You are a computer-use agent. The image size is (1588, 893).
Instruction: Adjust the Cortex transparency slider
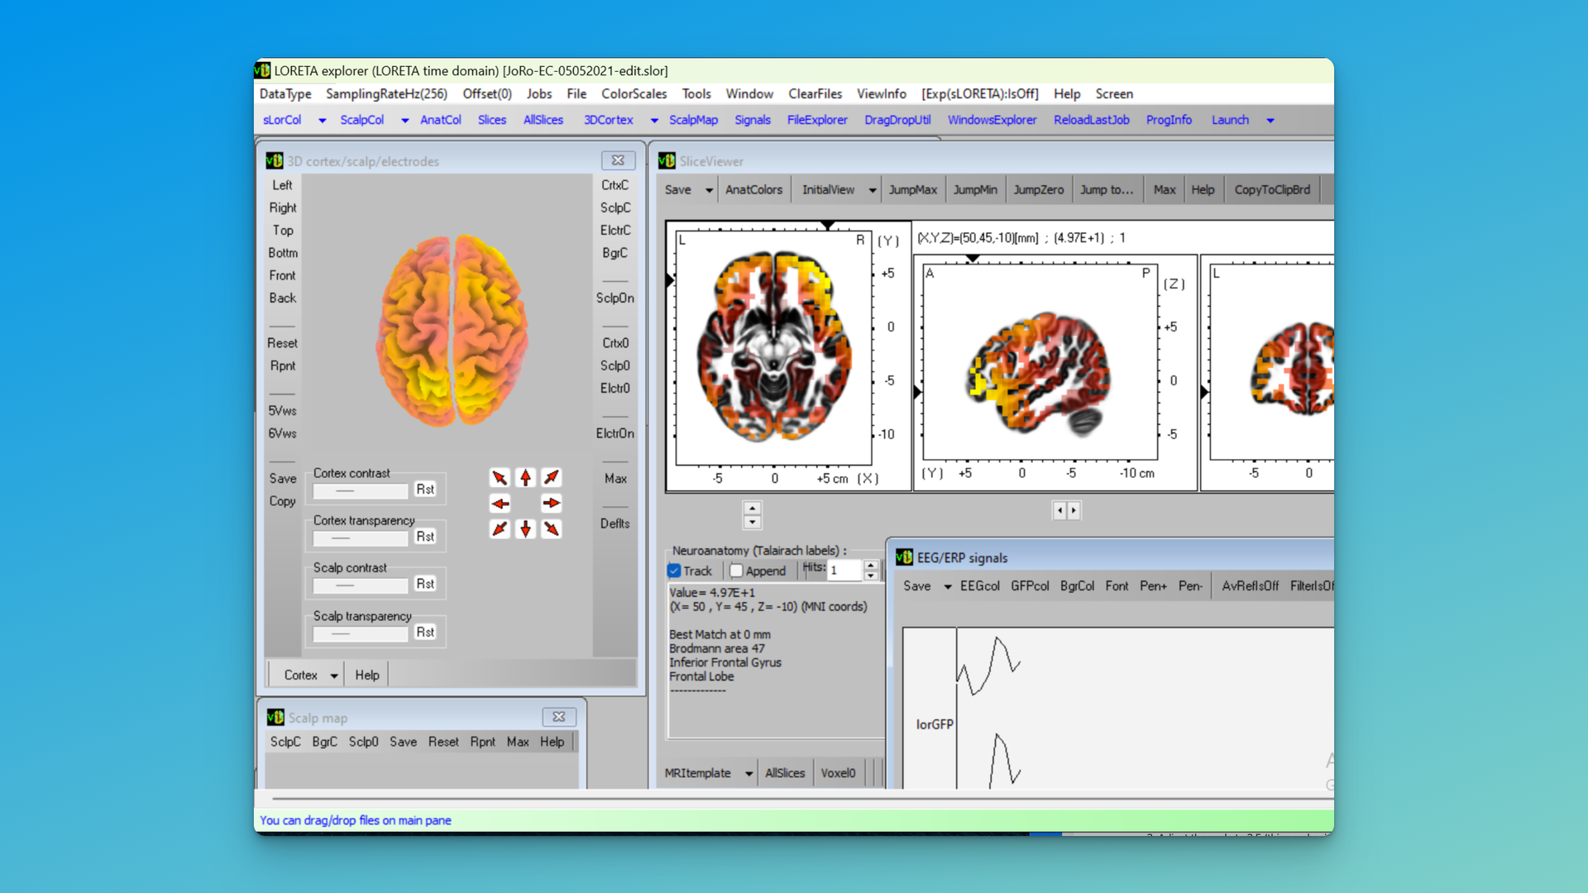(361, 538)
